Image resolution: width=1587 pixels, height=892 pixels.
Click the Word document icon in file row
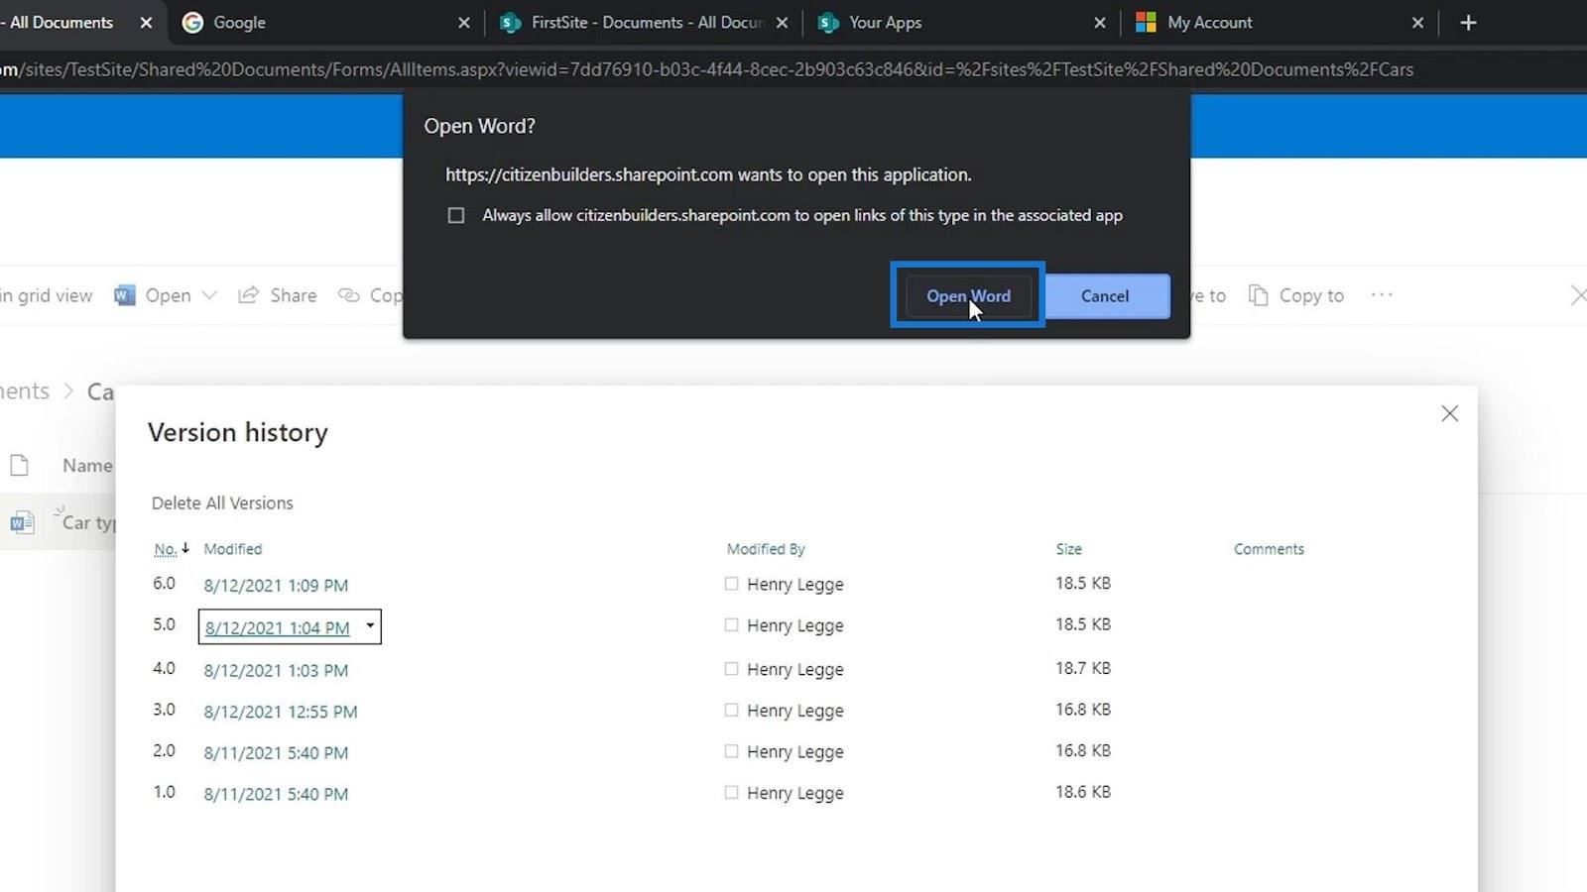coord(22,522)
